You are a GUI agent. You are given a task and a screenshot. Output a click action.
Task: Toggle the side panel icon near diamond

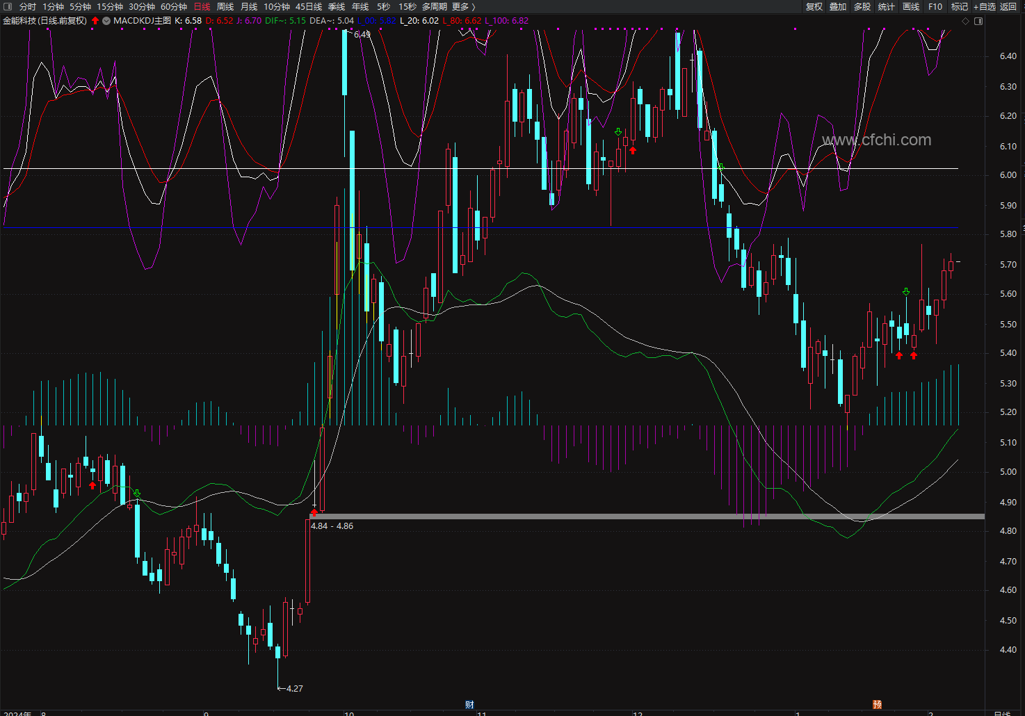pyautogui.click(x=978, y=22)
